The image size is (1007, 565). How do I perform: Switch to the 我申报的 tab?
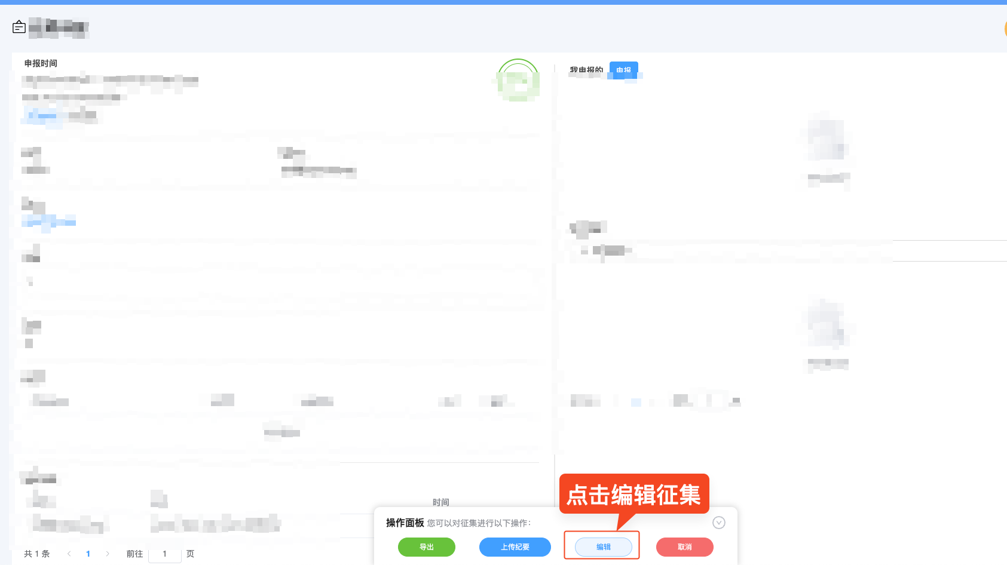coord(586,69)
